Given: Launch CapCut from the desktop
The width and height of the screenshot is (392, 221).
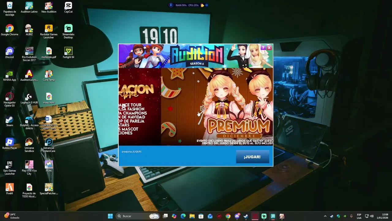Looking at the screenshot, I should click(68, 8).
